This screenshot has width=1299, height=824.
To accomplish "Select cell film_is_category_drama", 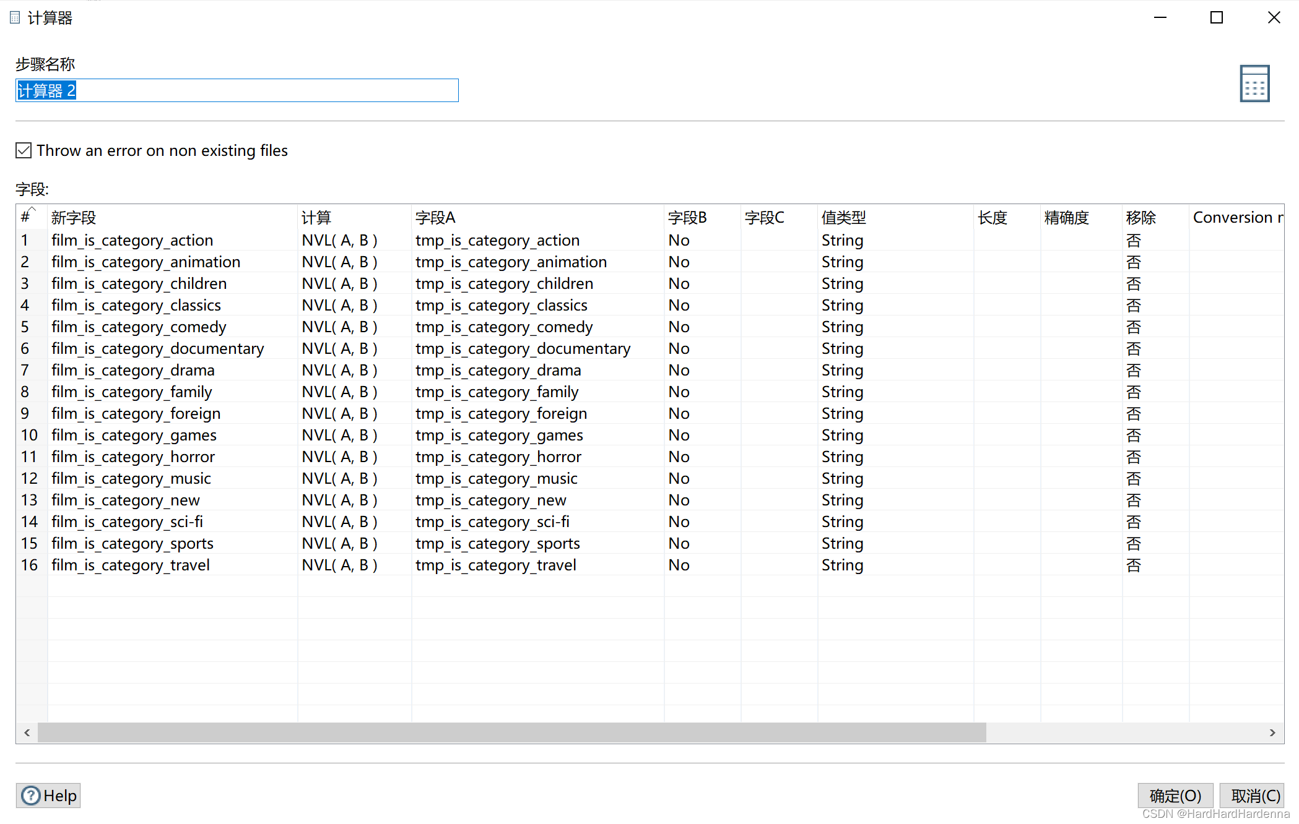I will click(173, 370).
